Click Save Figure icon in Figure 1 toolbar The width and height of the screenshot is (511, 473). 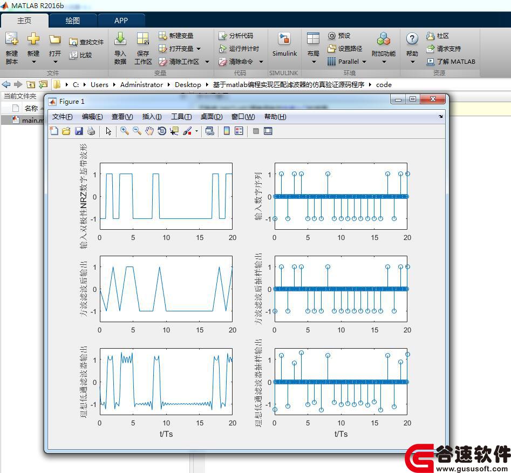click(x=79, y=131)
